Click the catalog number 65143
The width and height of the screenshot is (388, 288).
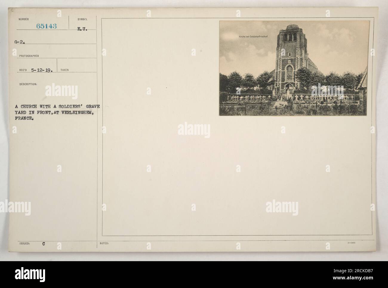(46, 26)
